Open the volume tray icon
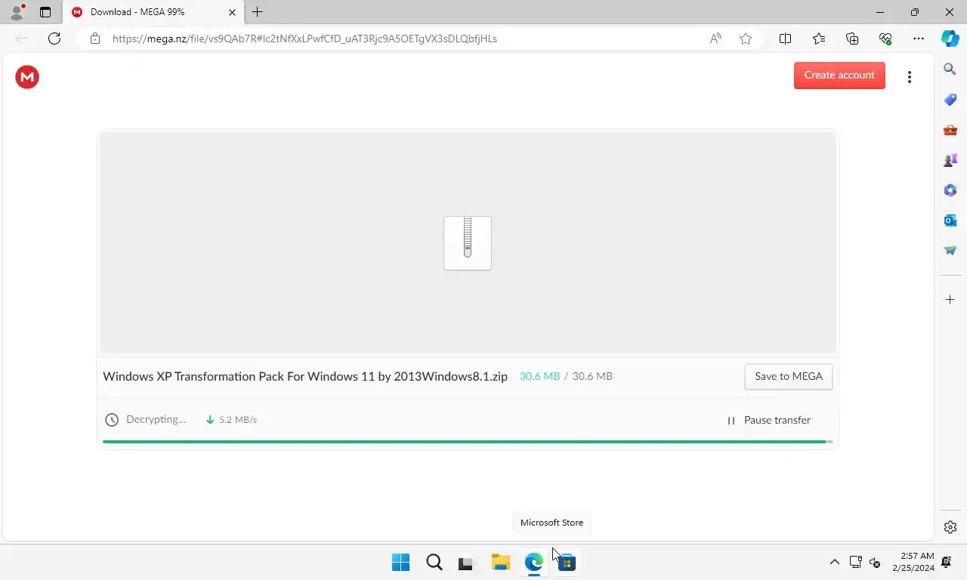The width and height of the screenshot is (967, 580). (x=875, y=562)
